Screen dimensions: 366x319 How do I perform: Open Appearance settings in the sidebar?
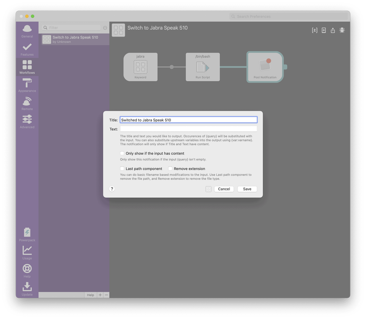(x=27, y=85)
